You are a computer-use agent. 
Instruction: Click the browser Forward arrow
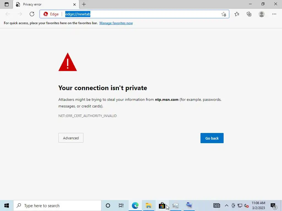(x=20, y=14)
